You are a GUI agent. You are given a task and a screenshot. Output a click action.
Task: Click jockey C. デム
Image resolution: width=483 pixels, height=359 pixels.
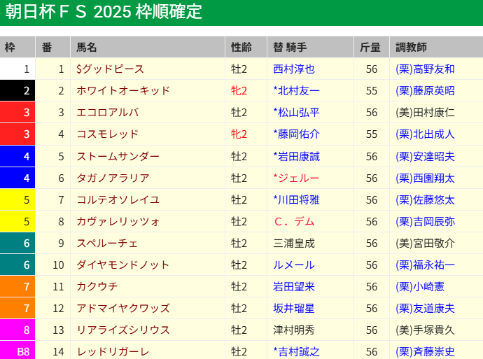point(295,221)
